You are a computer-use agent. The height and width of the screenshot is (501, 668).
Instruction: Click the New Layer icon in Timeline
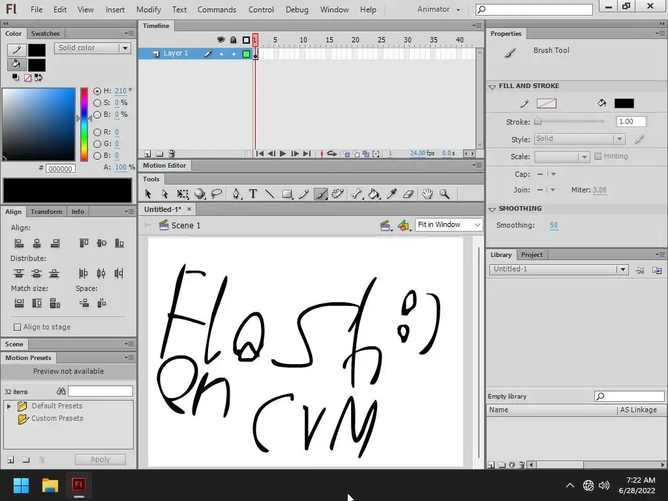click(147, 154)
